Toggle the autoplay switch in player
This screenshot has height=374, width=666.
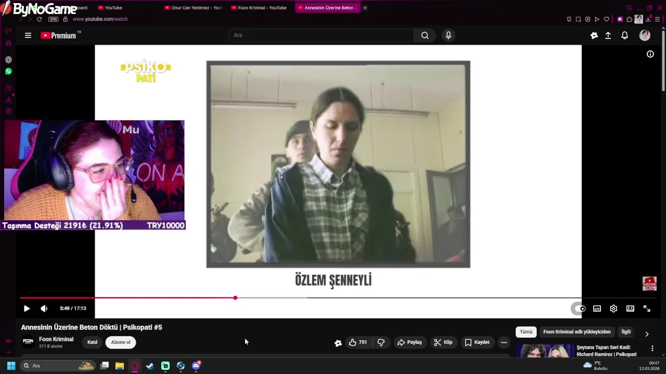(579, 309)
